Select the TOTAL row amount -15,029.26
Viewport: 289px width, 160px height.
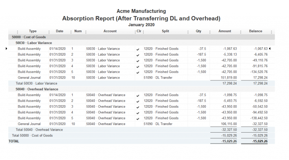227,142
